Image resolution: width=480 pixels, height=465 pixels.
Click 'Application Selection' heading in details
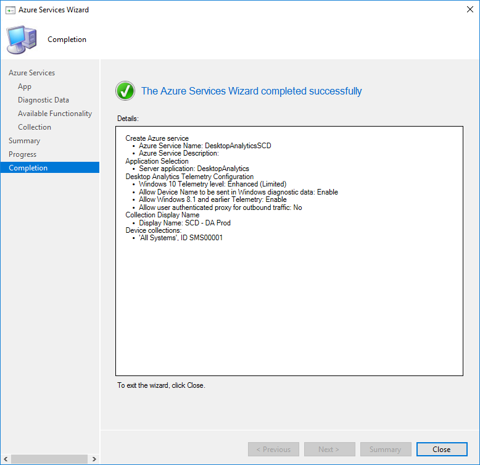point(157,161)
